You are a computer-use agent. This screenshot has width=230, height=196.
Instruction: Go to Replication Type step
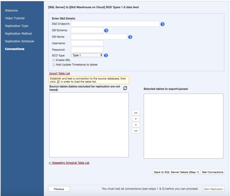pos(17,26)
